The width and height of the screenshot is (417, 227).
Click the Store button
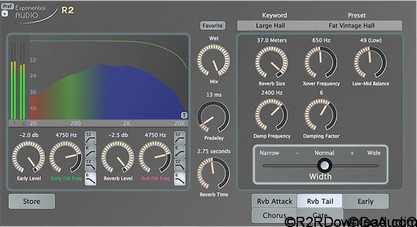pos(32,201)
